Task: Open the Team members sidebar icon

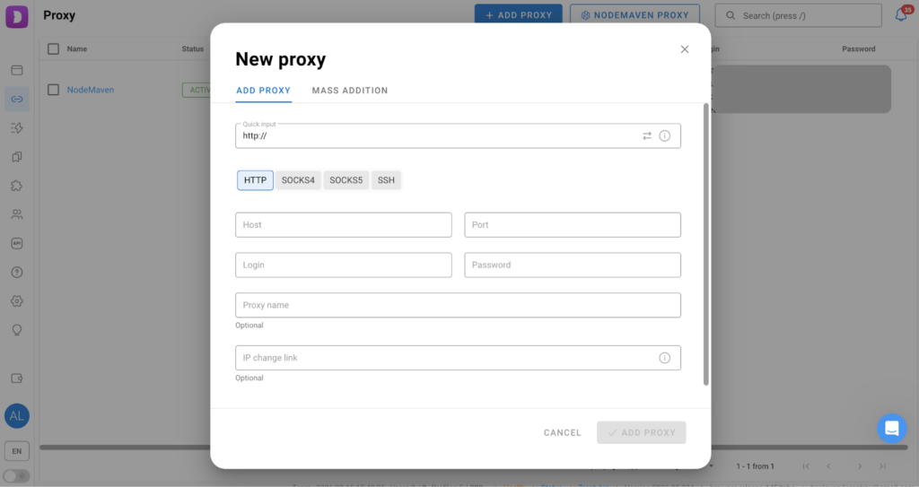Action: pyautogui.click(x=17, y=214)
